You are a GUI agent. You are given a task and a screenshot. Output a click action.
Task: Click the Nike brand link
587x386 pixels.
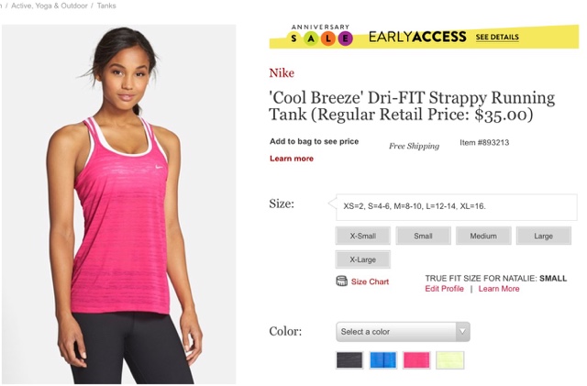pyautogui.click(x=282, y=72)
